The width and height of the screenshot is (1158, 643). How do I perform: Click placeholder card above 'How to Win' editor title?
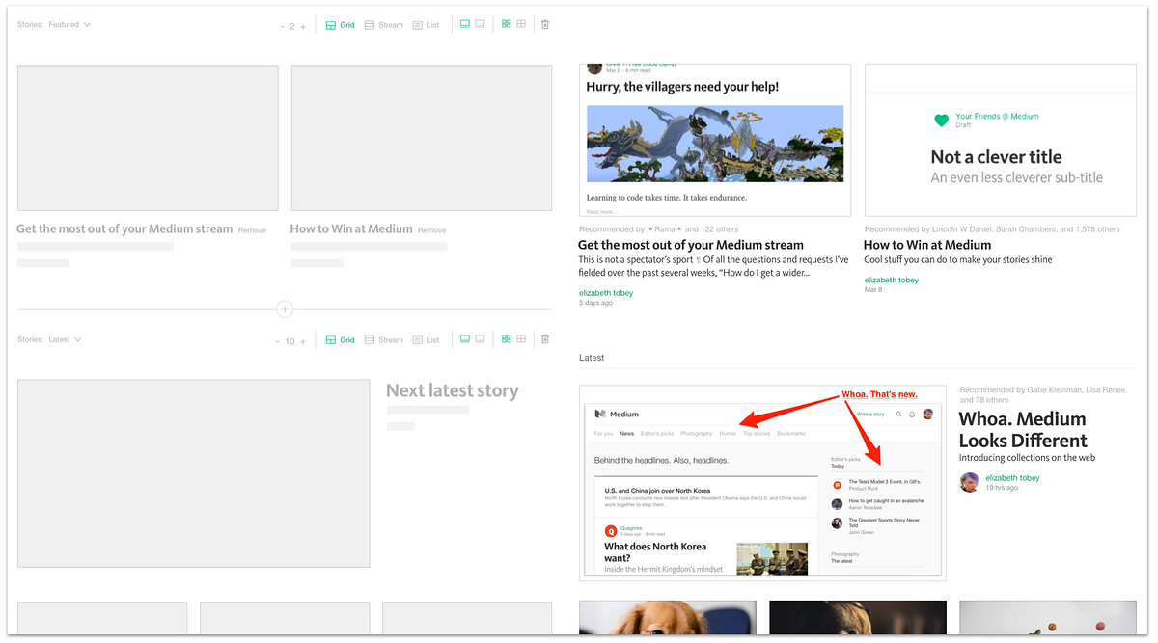(422, 138)
